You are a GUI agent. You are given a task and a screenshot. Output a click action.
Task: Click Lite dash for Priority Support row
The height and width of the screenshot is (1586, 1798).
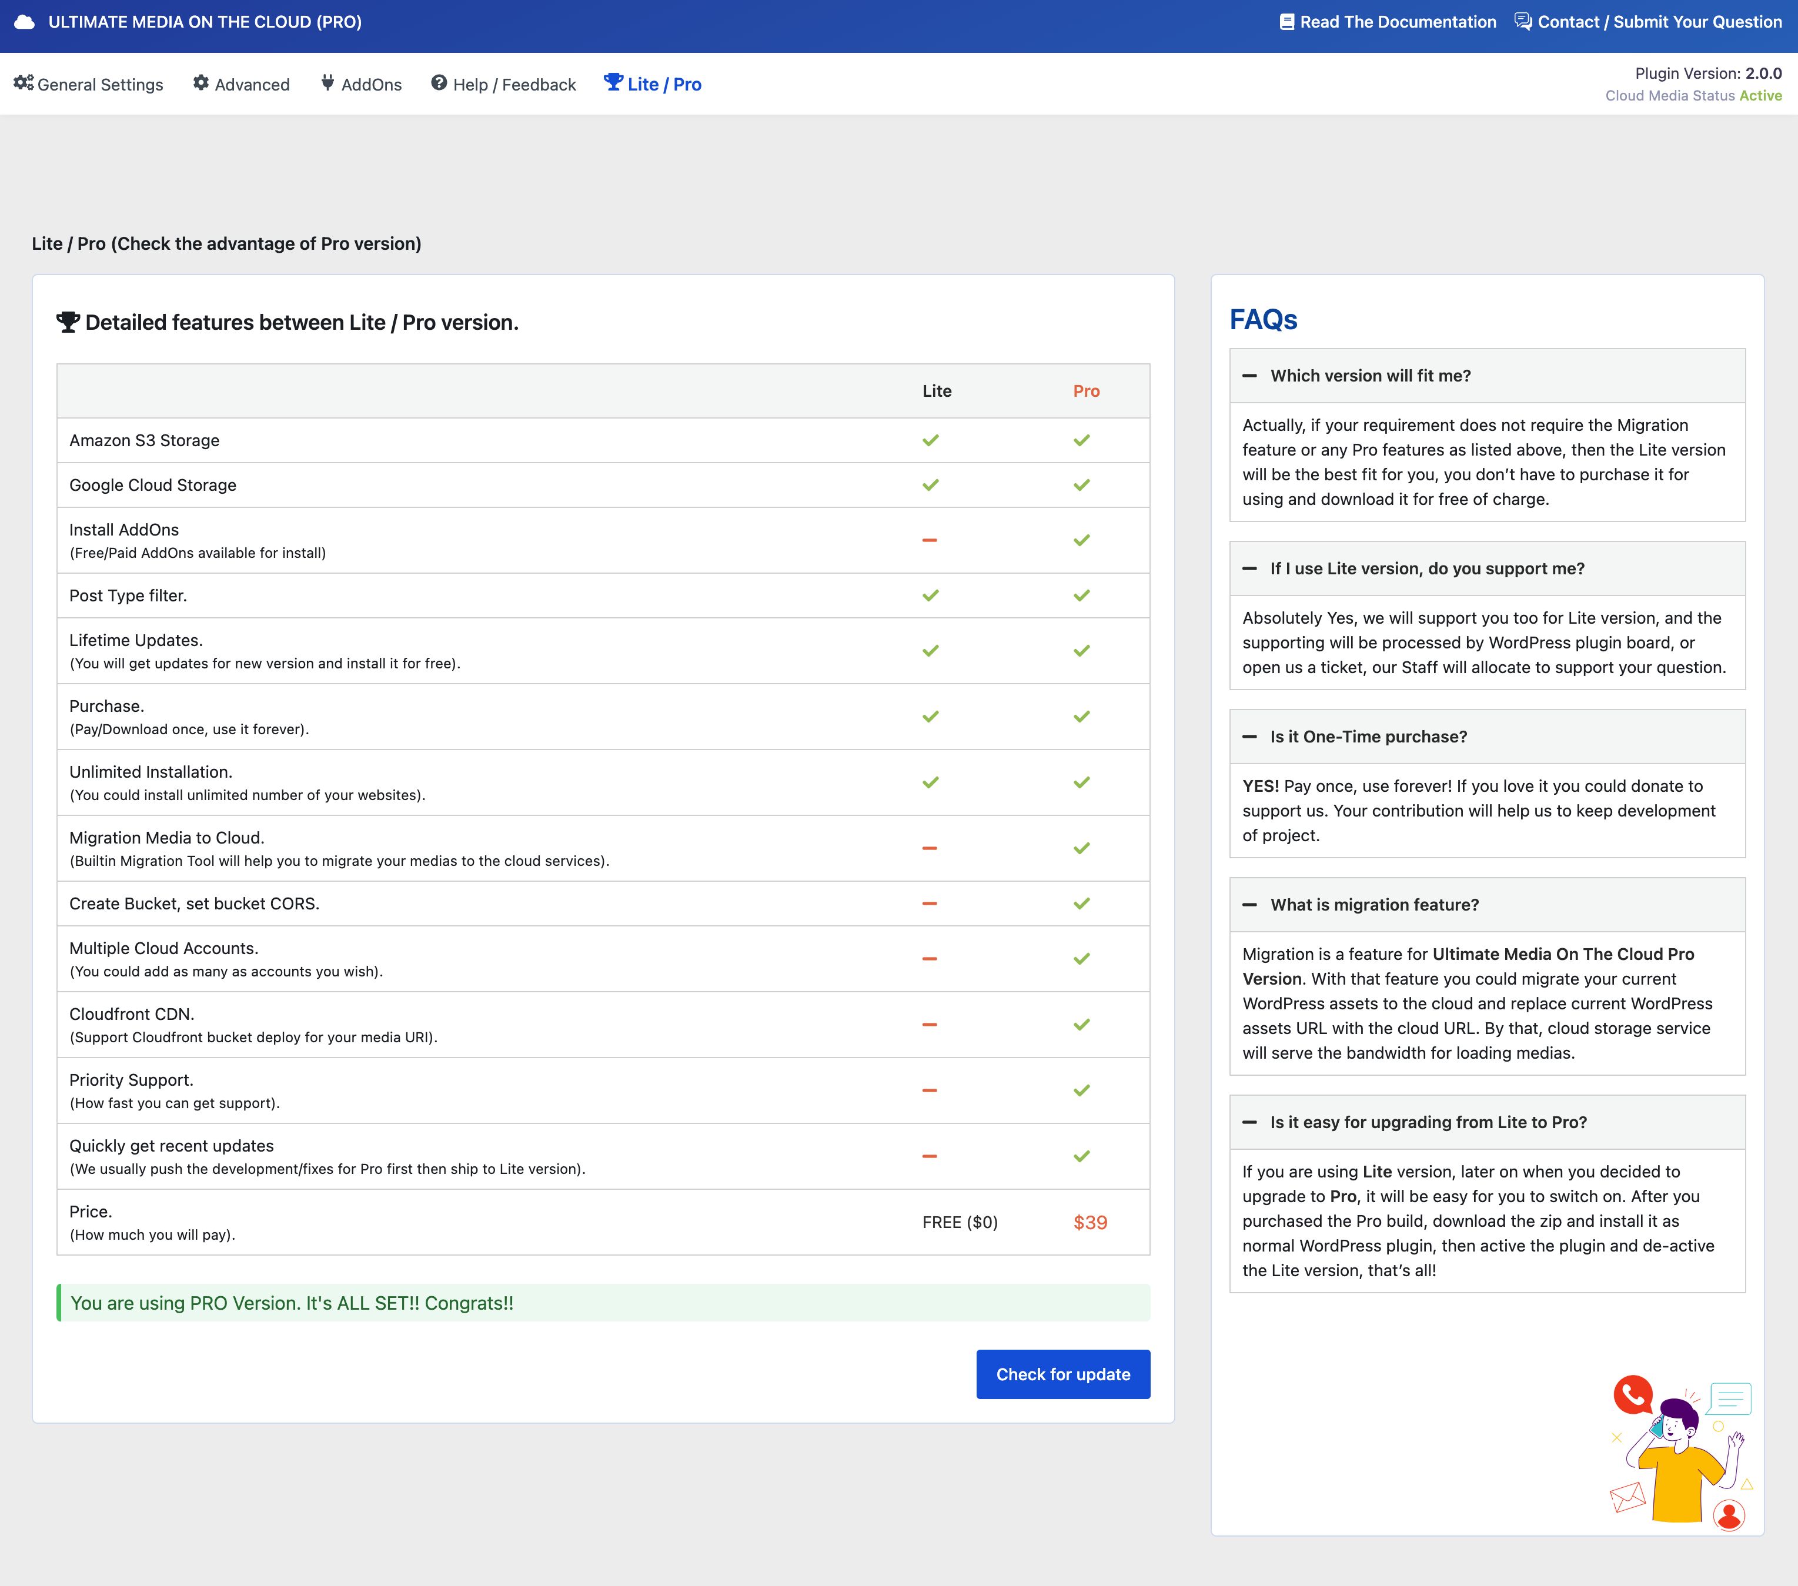point(930,1091)
